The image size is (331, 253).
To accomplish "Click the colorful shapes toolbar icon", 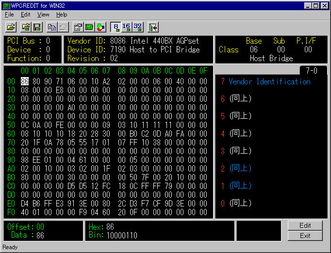I will coord(100,28).
